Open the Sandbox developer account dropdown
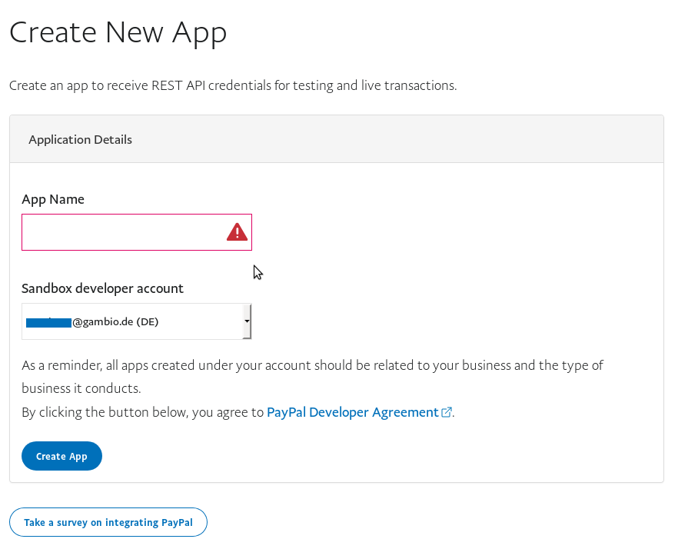 click(136, 321)
